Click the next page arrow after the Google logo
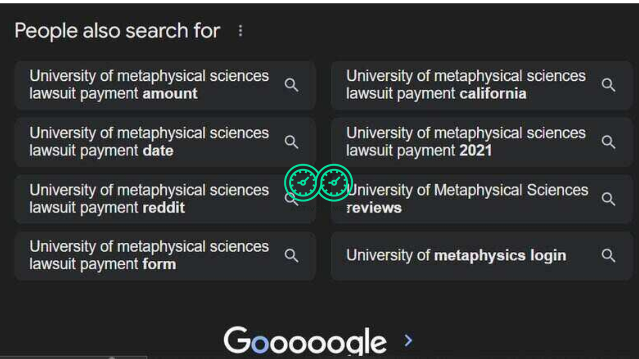Screen dimensions: 639x359 coord(408,340)
